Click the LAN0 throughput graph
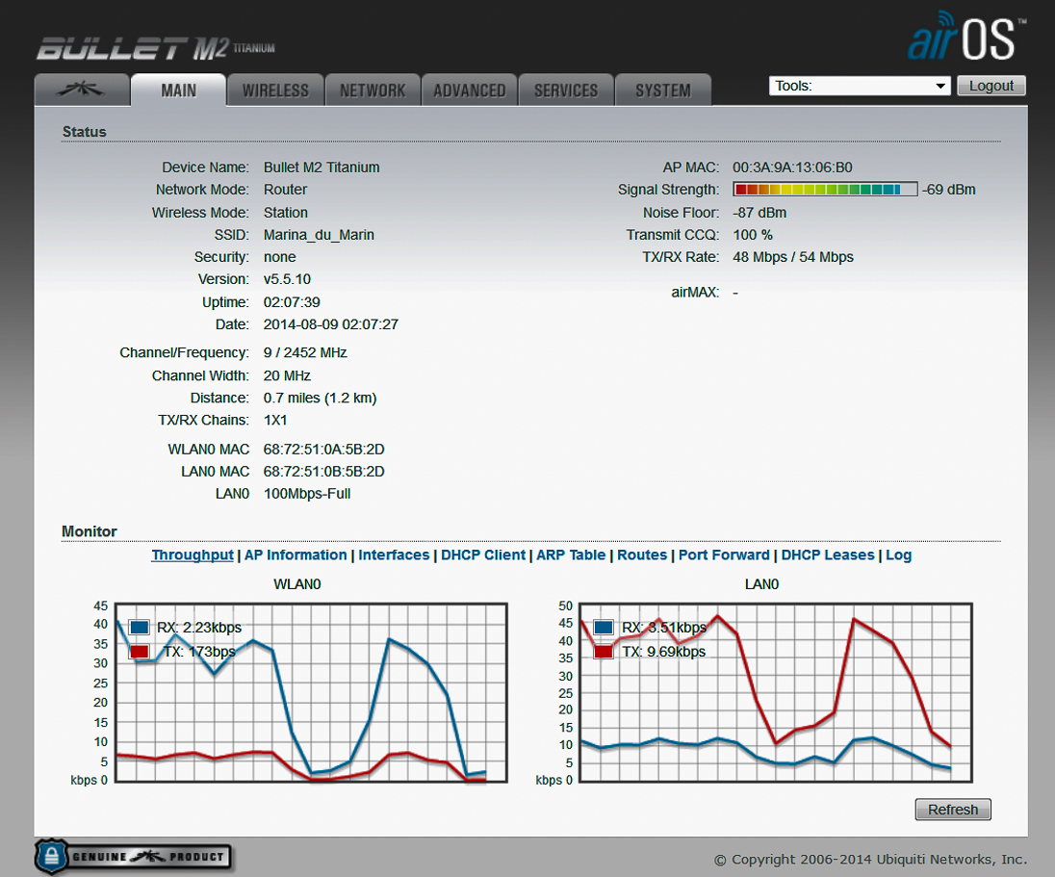The width and height of the screenshot is (1055, 877). click(776, 692)
